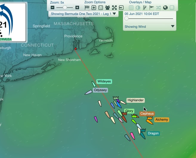Click the Highlander boat label

pyautogui.click(x=135, y=100)
